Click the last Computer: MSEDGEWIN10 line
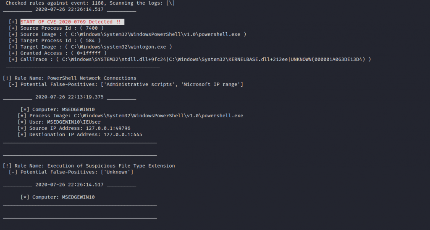This screenshot has width=430, height=230. click(58, 197)
